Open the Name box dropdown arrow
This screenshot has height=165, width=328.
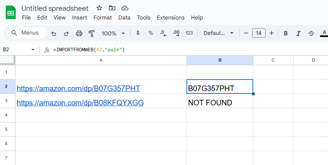click(x=33, y=50)
